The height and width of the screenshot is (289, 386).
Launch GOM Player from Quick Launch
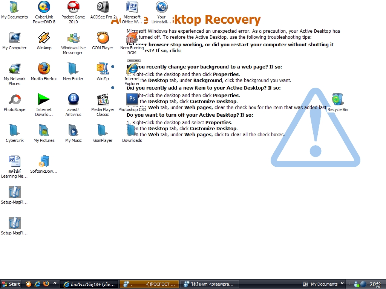[x=29, y=284]
